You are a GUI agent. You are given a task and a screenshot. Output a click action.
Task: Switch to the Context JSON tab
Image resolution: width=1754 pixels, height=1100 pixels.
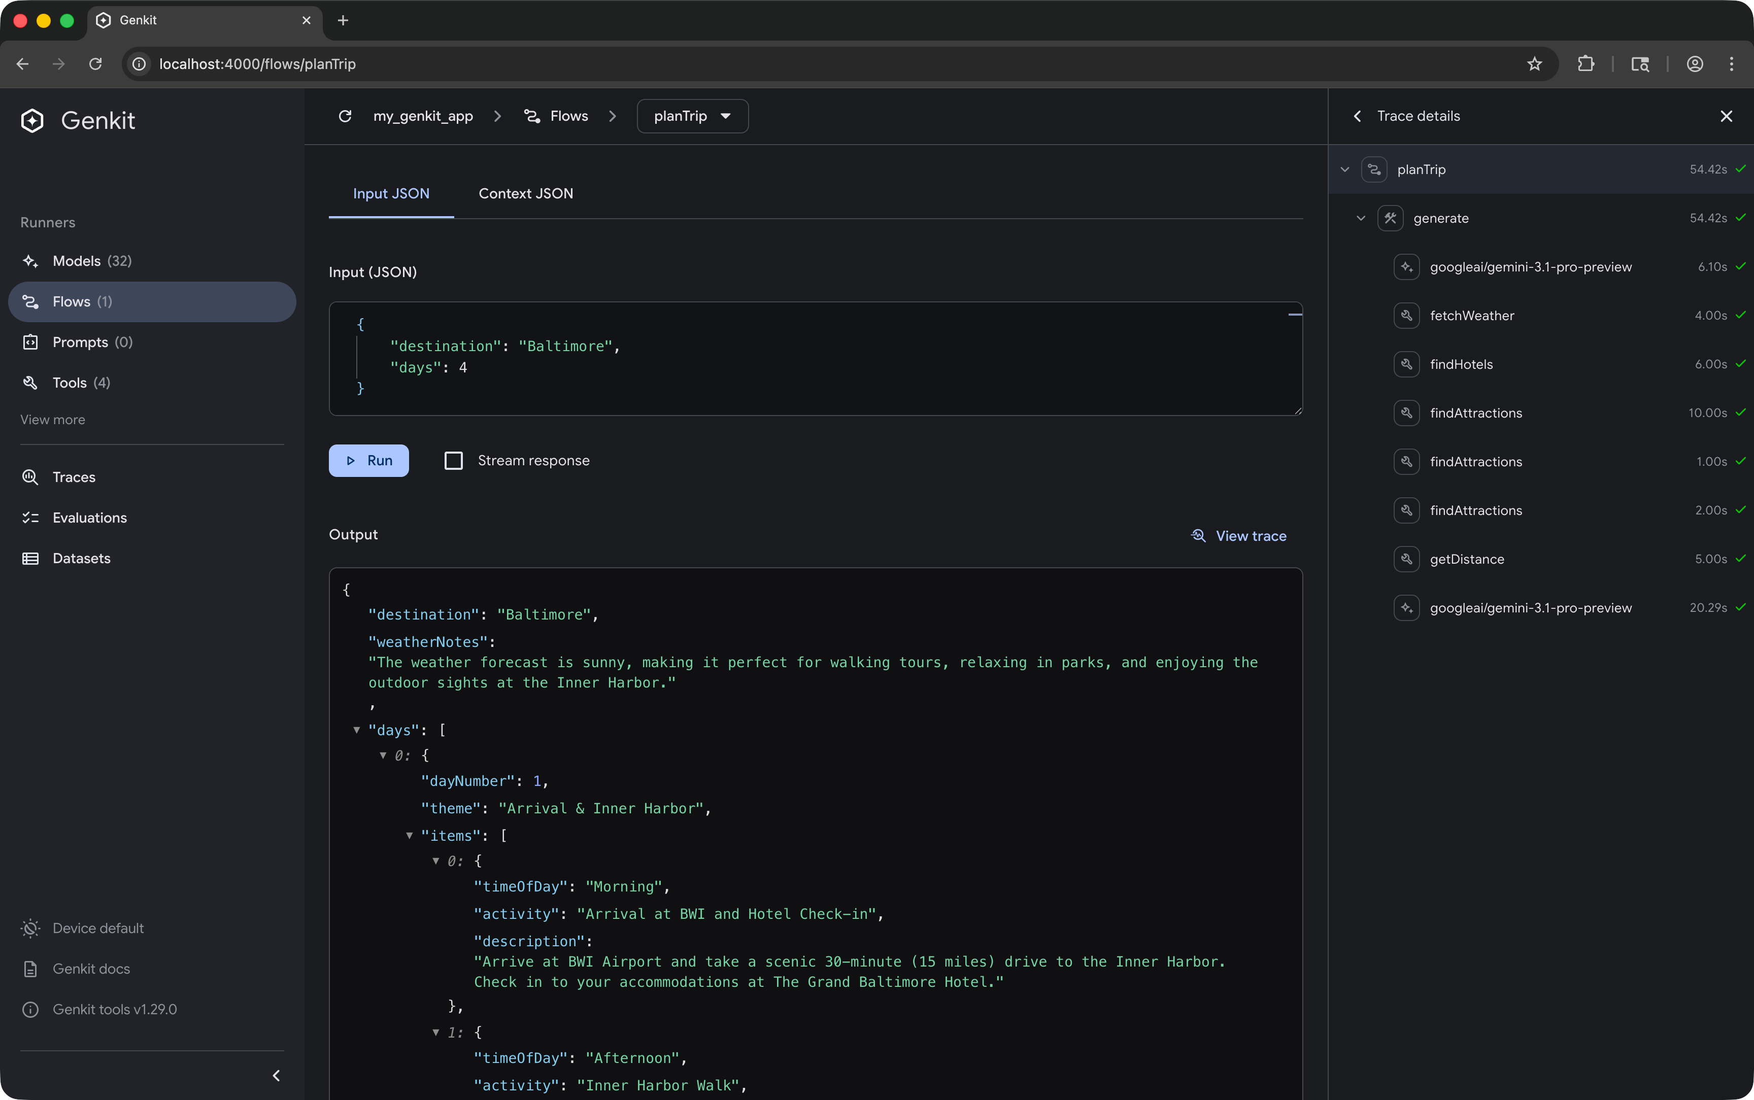point(525,193)
